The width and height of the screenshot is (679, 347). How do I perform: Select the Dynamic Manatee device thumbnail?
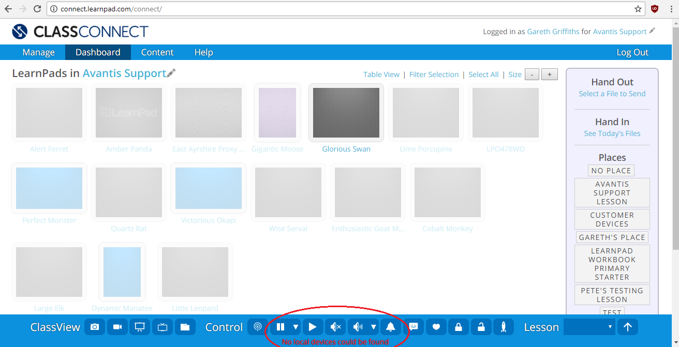[122, 272]
